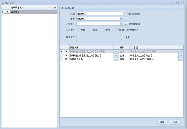This screenshot has height=129, width=187.
Task: Add a new field mapping row
Action: point(66,48)
